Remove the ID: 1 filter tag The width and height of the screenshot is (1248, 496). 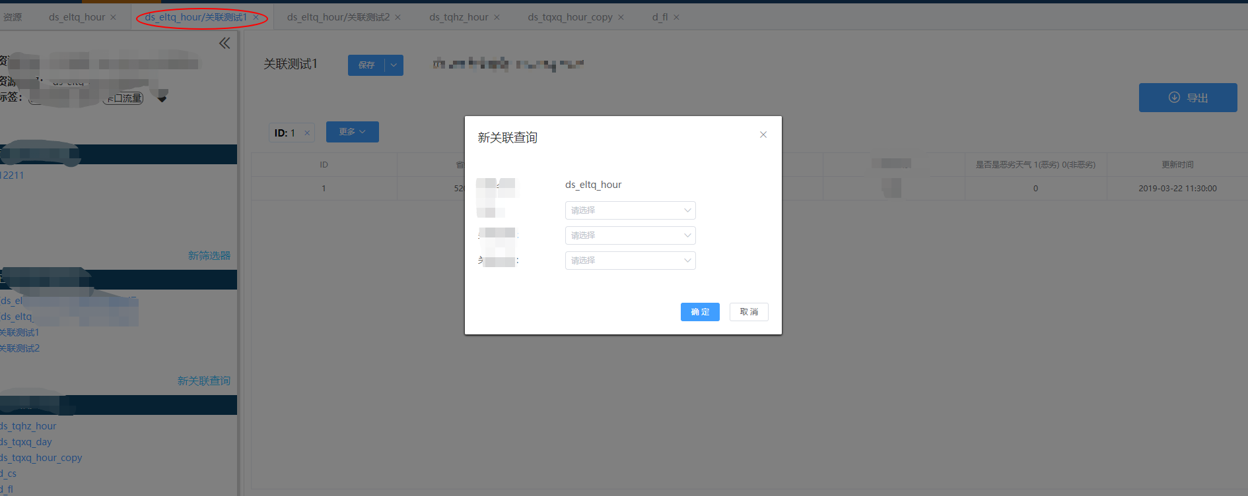pos(307,133)
